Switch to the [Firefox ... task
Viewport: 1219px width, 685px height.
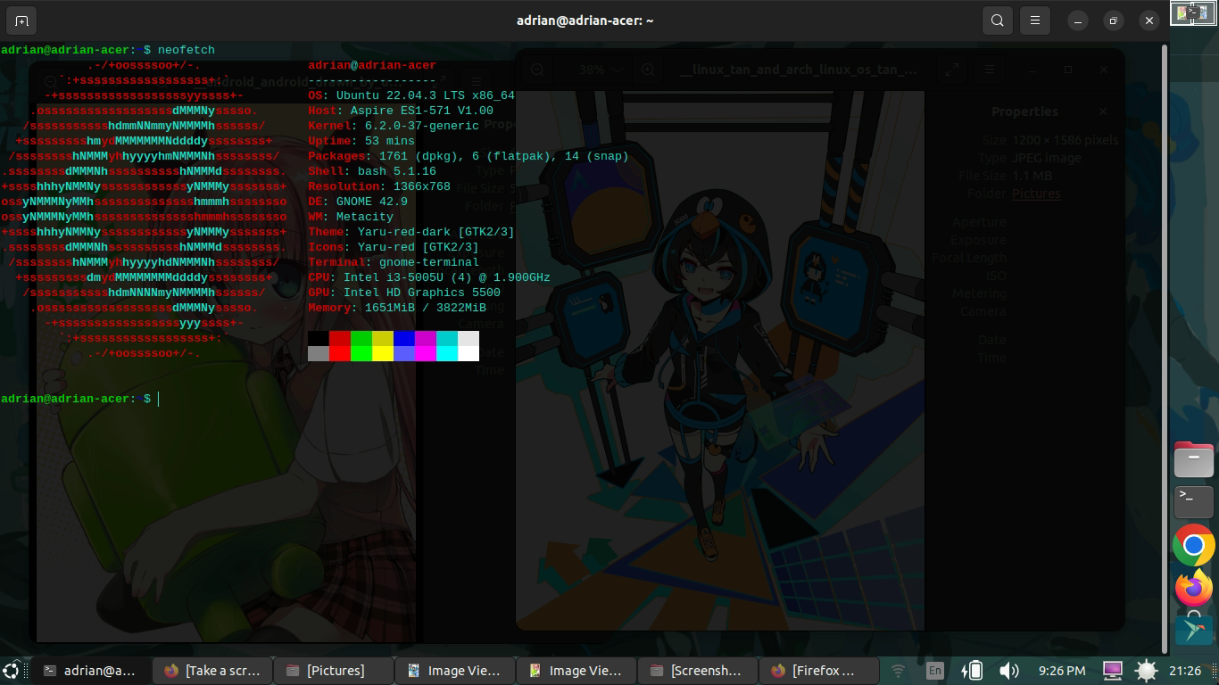(x=818, y=670)
